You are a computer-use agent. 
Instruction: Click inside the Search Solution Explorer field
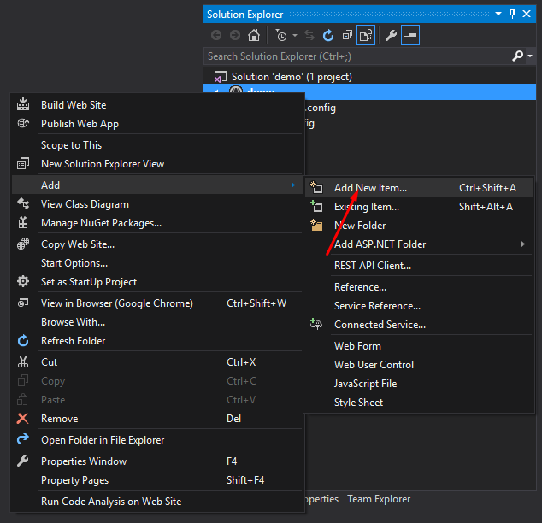point(357,56)
